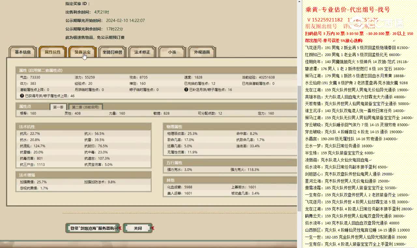Click 出售剩余时间 4天21时
The image size is (417, 248).
point(87,12)
